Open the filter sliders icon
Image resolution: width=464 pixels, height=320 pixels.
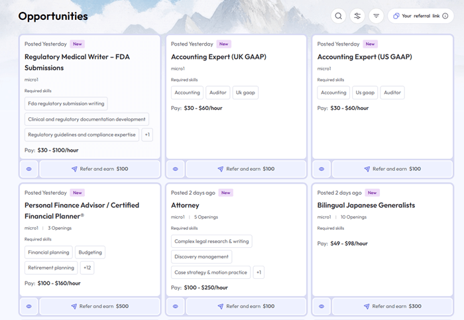[357, 16]
